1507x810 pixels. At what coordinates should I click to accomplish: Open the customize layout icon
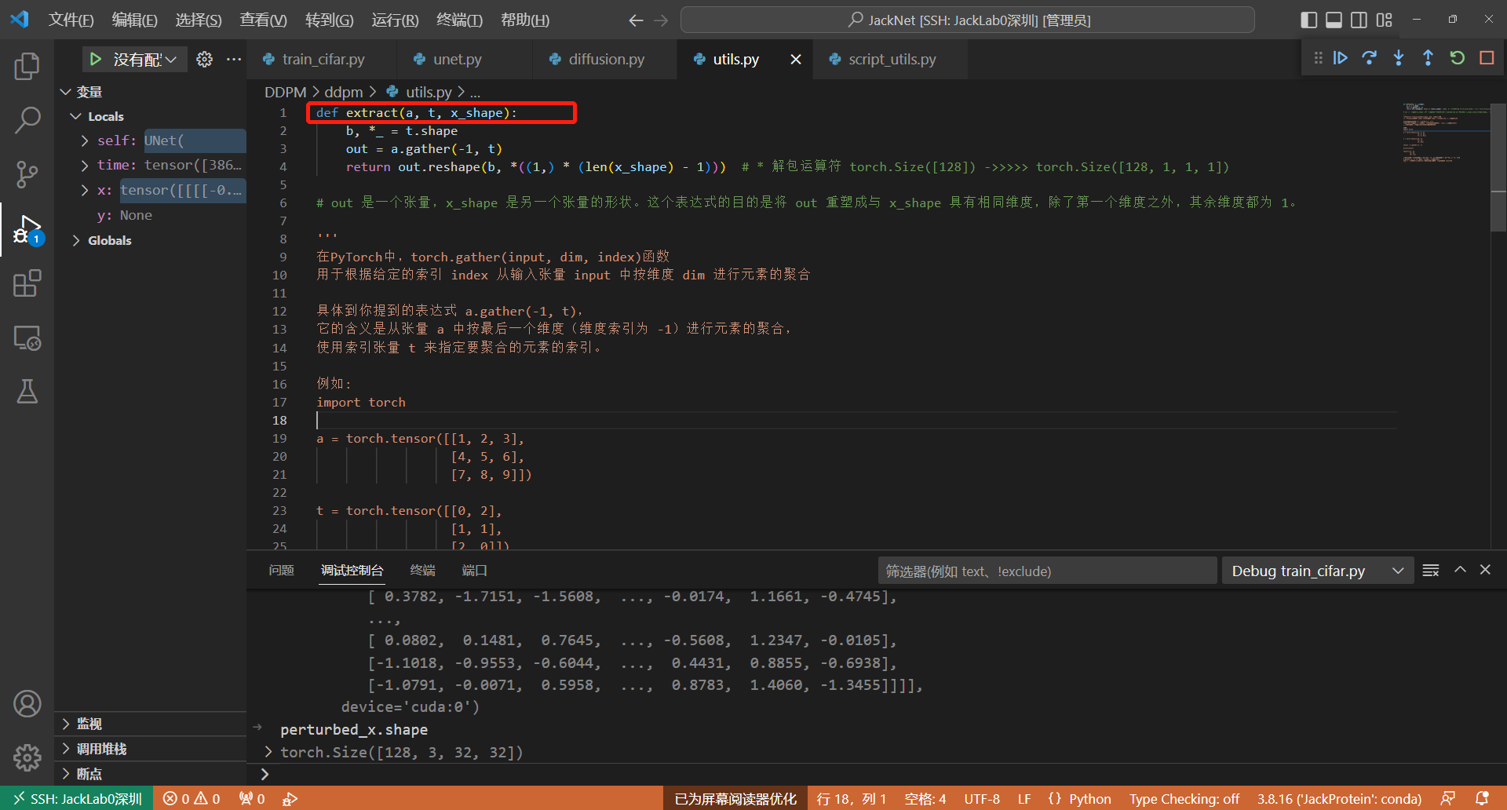[x=1384, y=20]
